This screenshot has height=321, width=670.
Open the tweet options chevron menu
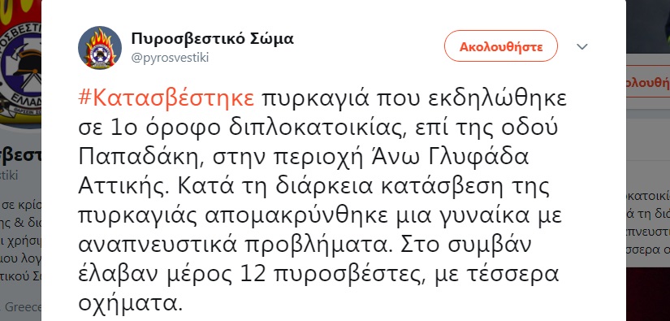coord(582,46)
